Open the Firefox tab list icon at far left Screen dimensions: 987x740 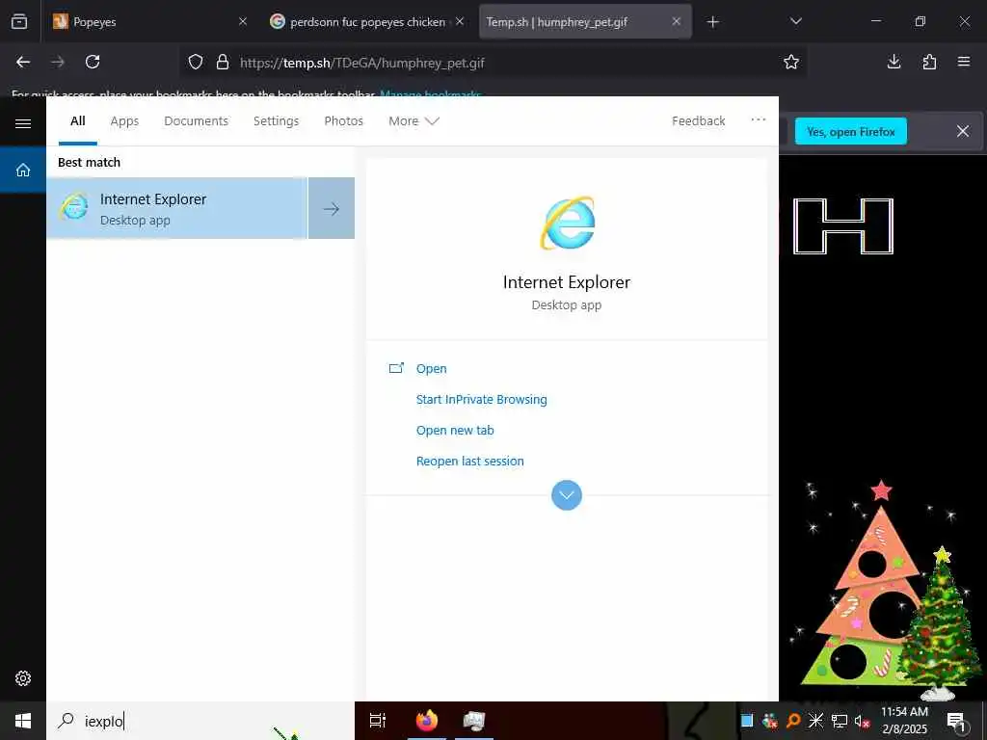coord(19,21)
